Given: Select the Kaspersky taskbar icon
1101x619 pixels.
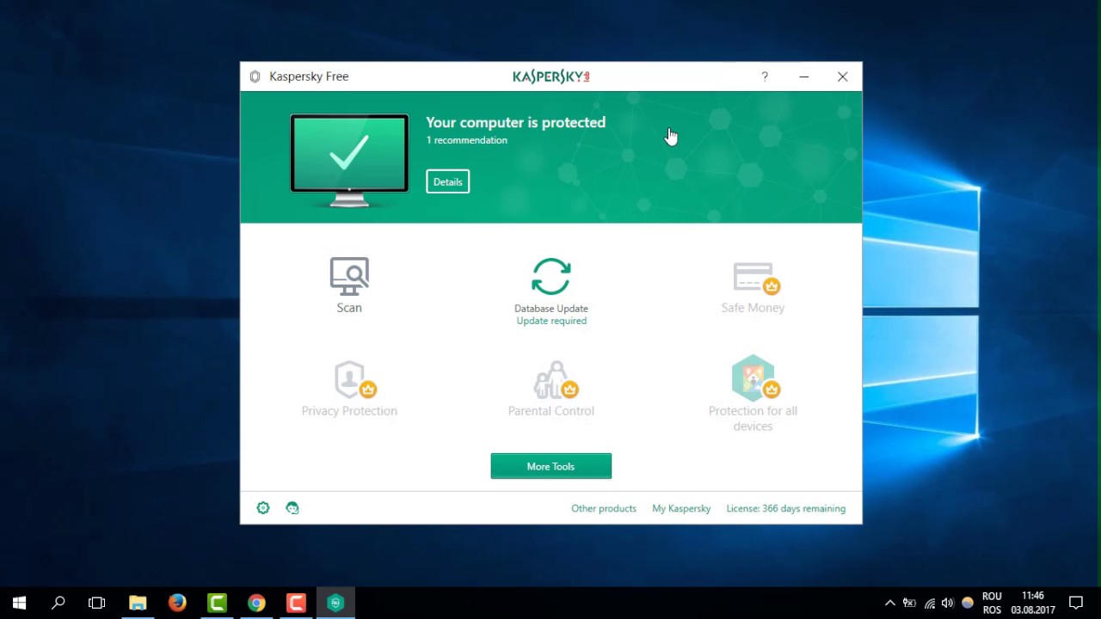Looking at the screenshot, I should pos(335,603).
